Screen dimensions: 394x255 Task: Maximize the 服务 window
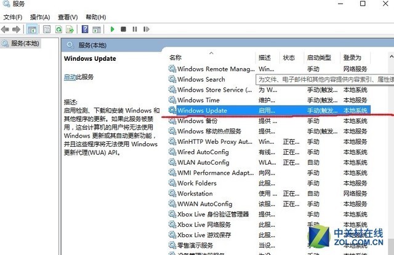(x=363, y=4)
